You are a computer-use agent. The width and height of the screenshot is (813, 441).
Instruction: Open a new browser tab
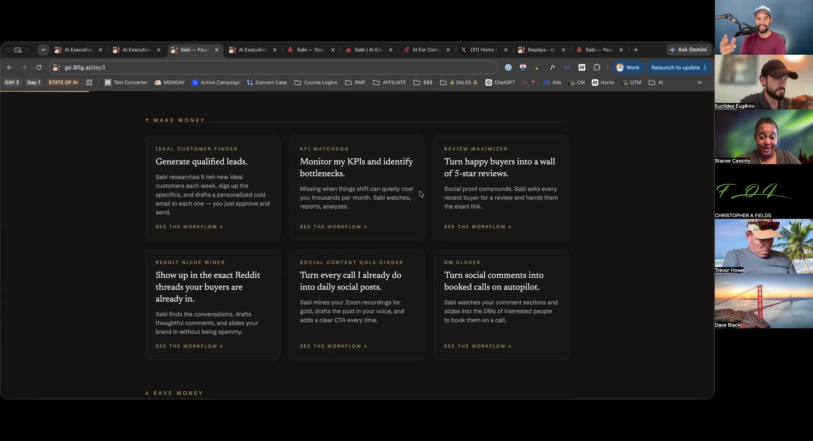point(636,50)
